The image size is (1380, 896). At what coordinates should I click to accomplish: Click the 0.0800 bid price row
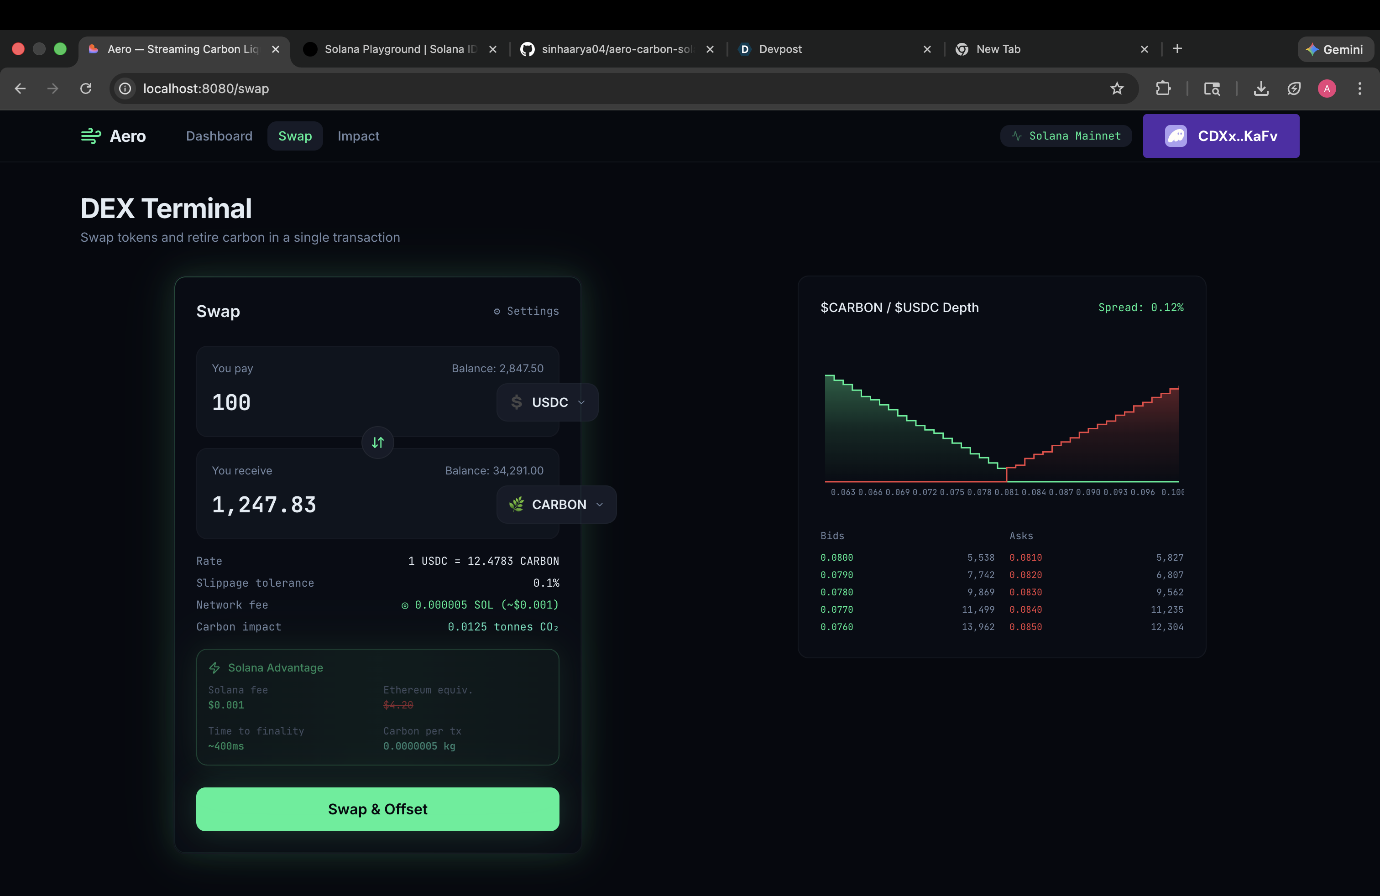[836, 557]
